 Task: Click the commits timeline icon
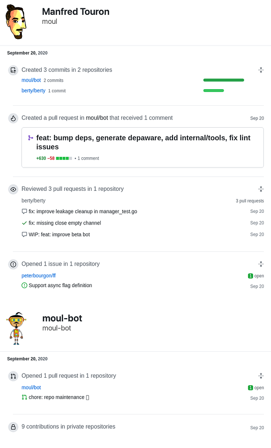point(13,70)
